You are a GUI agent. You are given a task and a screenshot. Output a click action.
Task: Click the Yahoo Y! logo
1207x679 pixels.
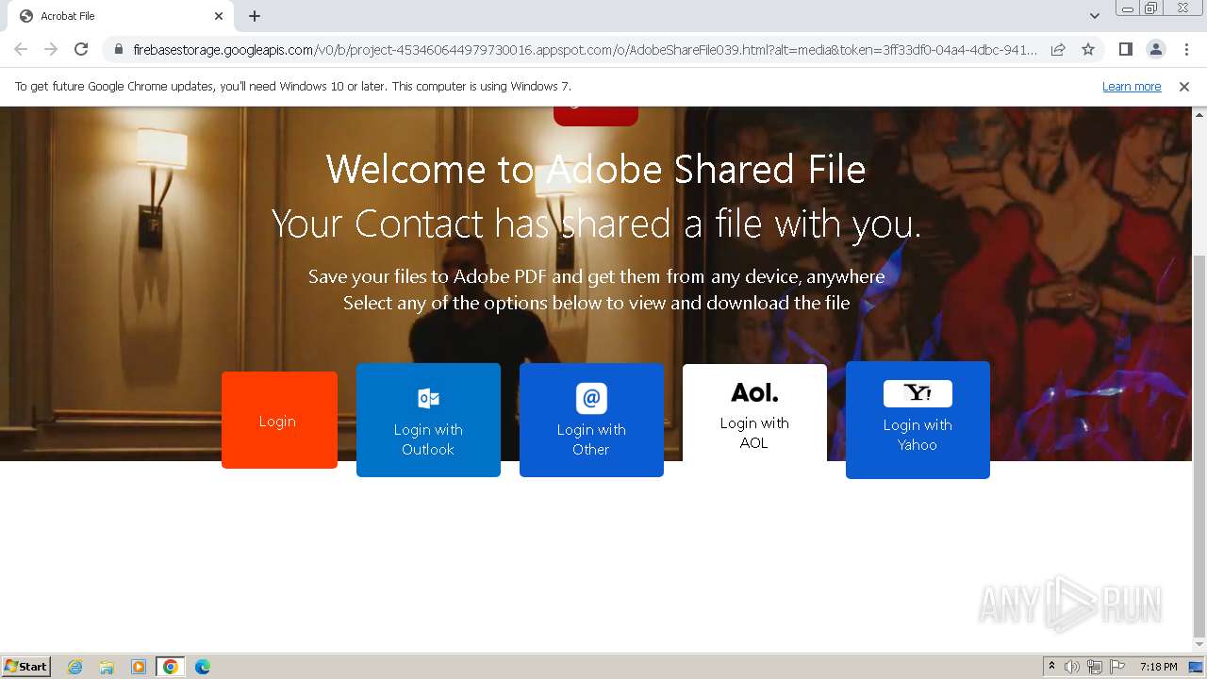tap(918, 393)
